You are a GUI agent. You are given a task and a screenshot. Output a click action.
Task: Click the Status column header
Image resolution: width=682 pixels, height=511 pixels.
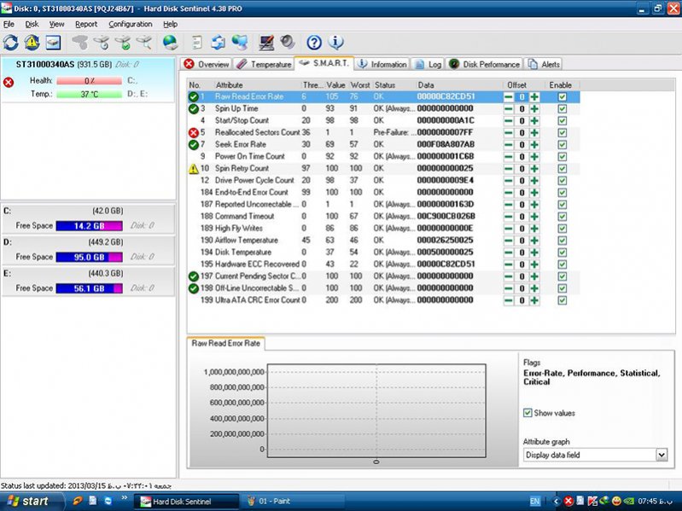point(394,85)
